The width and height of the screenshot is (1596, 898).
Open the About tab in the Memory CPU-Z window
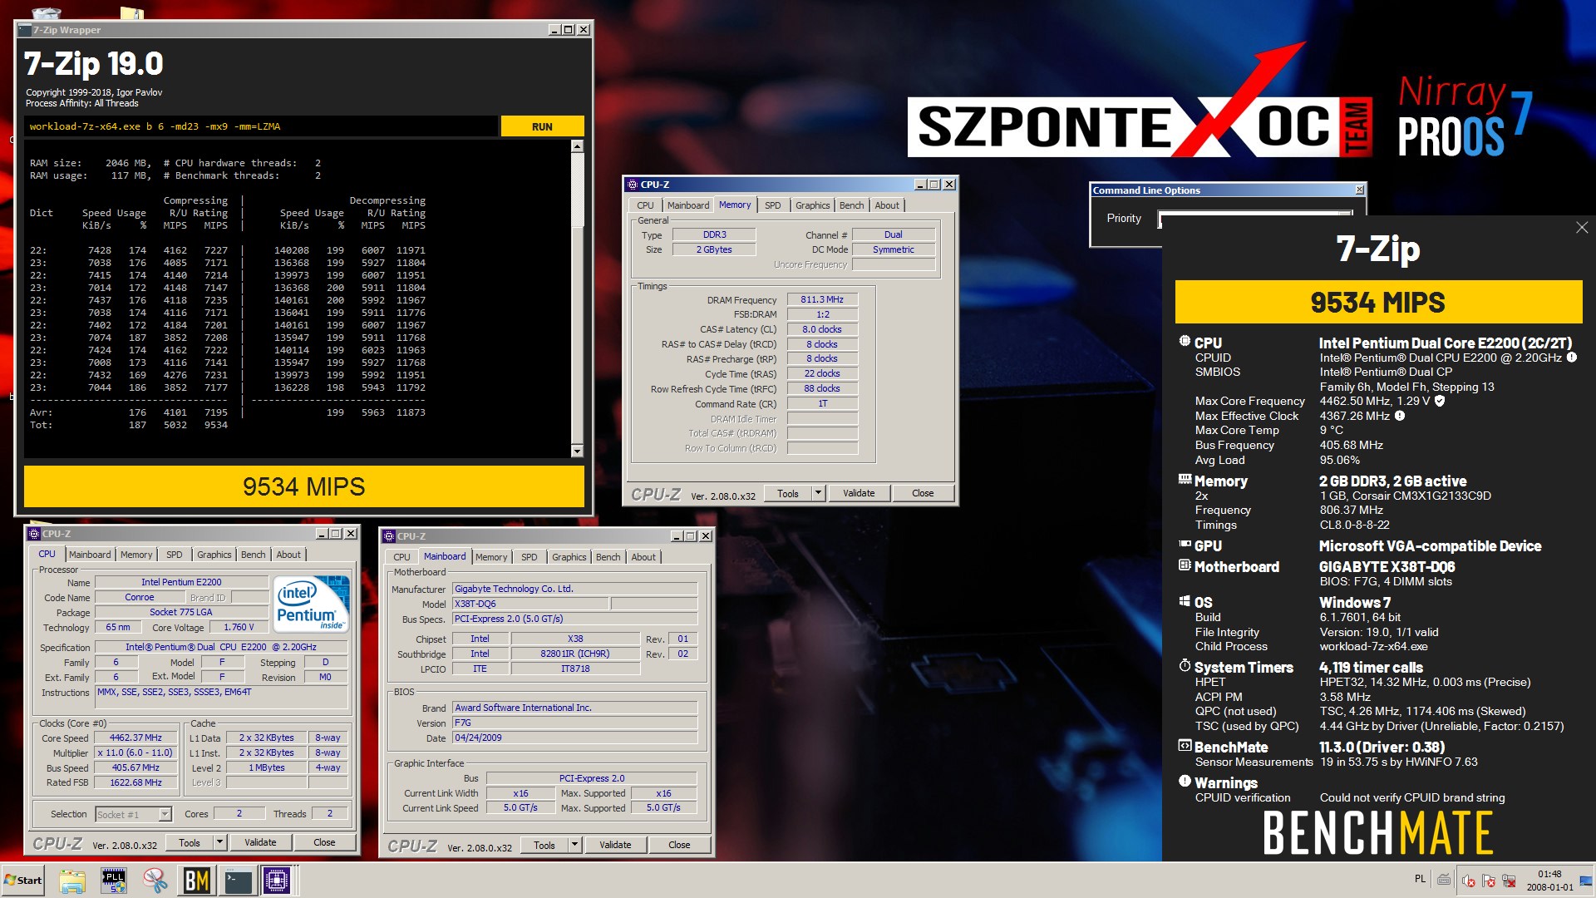pos(886,205)
